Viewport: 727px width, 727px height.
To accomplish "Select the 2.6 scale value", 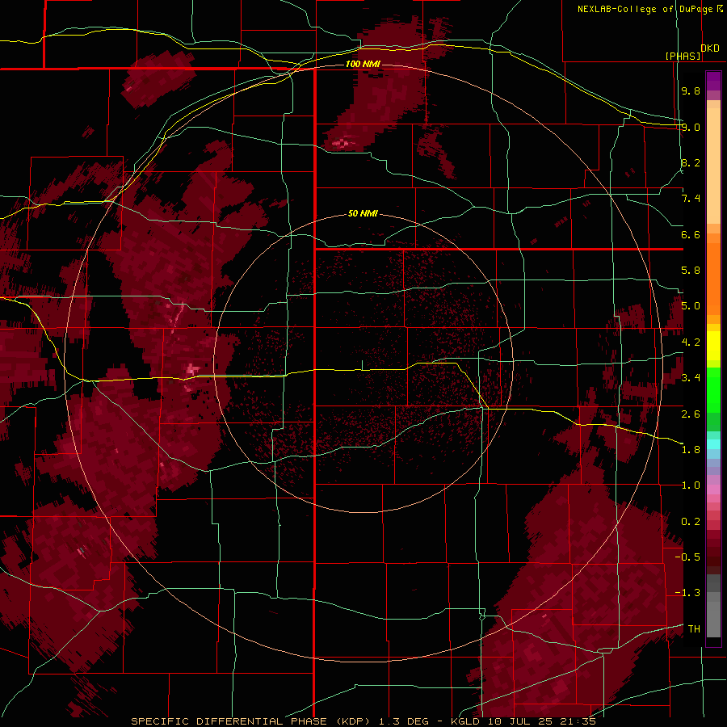I will click(x=691, y=414).
